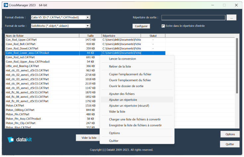244x157 pixels.
Task: Select row Piston_Pin_Clip.CATPart
Action: click(x=52, y=123)
